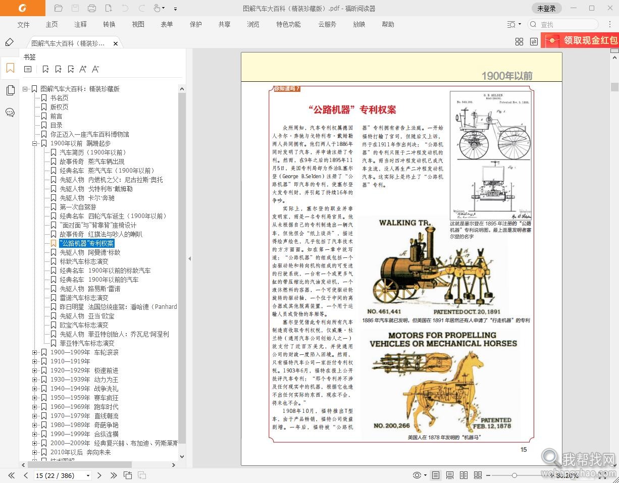Close the 图解汽车大百科 document tab

coord(116,43)
